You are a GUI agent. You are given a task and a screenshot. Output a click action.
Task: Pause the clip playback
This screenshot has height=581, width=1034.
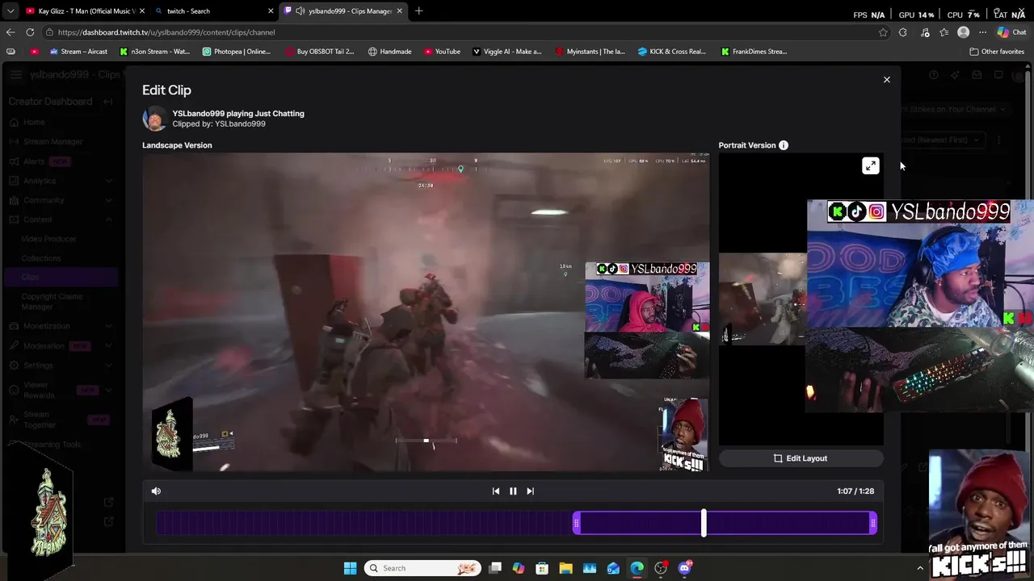(x=513, y=491)
